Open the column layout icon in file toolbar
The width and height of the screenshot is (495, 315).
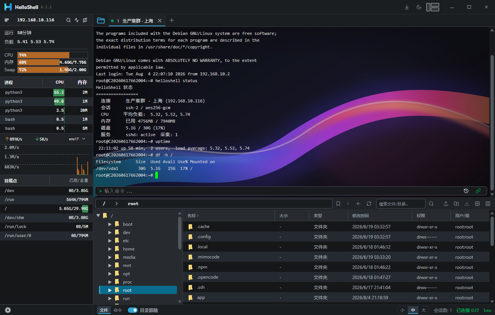(x=488, y=204)
